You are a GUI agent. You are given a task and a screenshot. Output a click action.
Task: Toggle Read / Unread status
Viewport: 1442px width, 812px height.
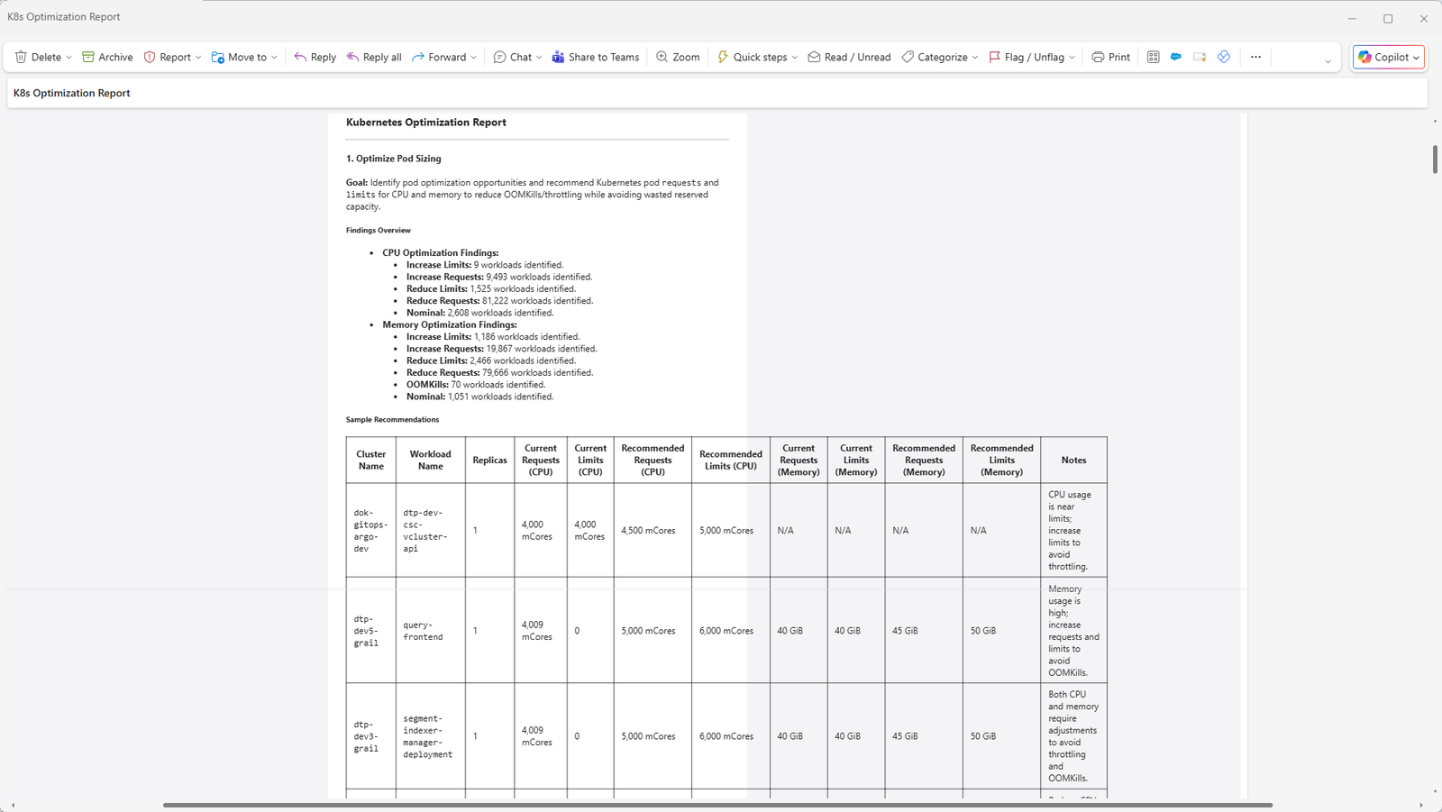click(x=849, y=57)
